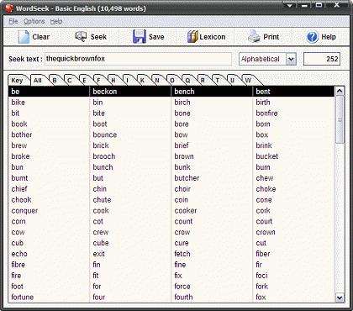
Task: Select the R letter tab
Action: pyautogui.click(x=203, y=81)
